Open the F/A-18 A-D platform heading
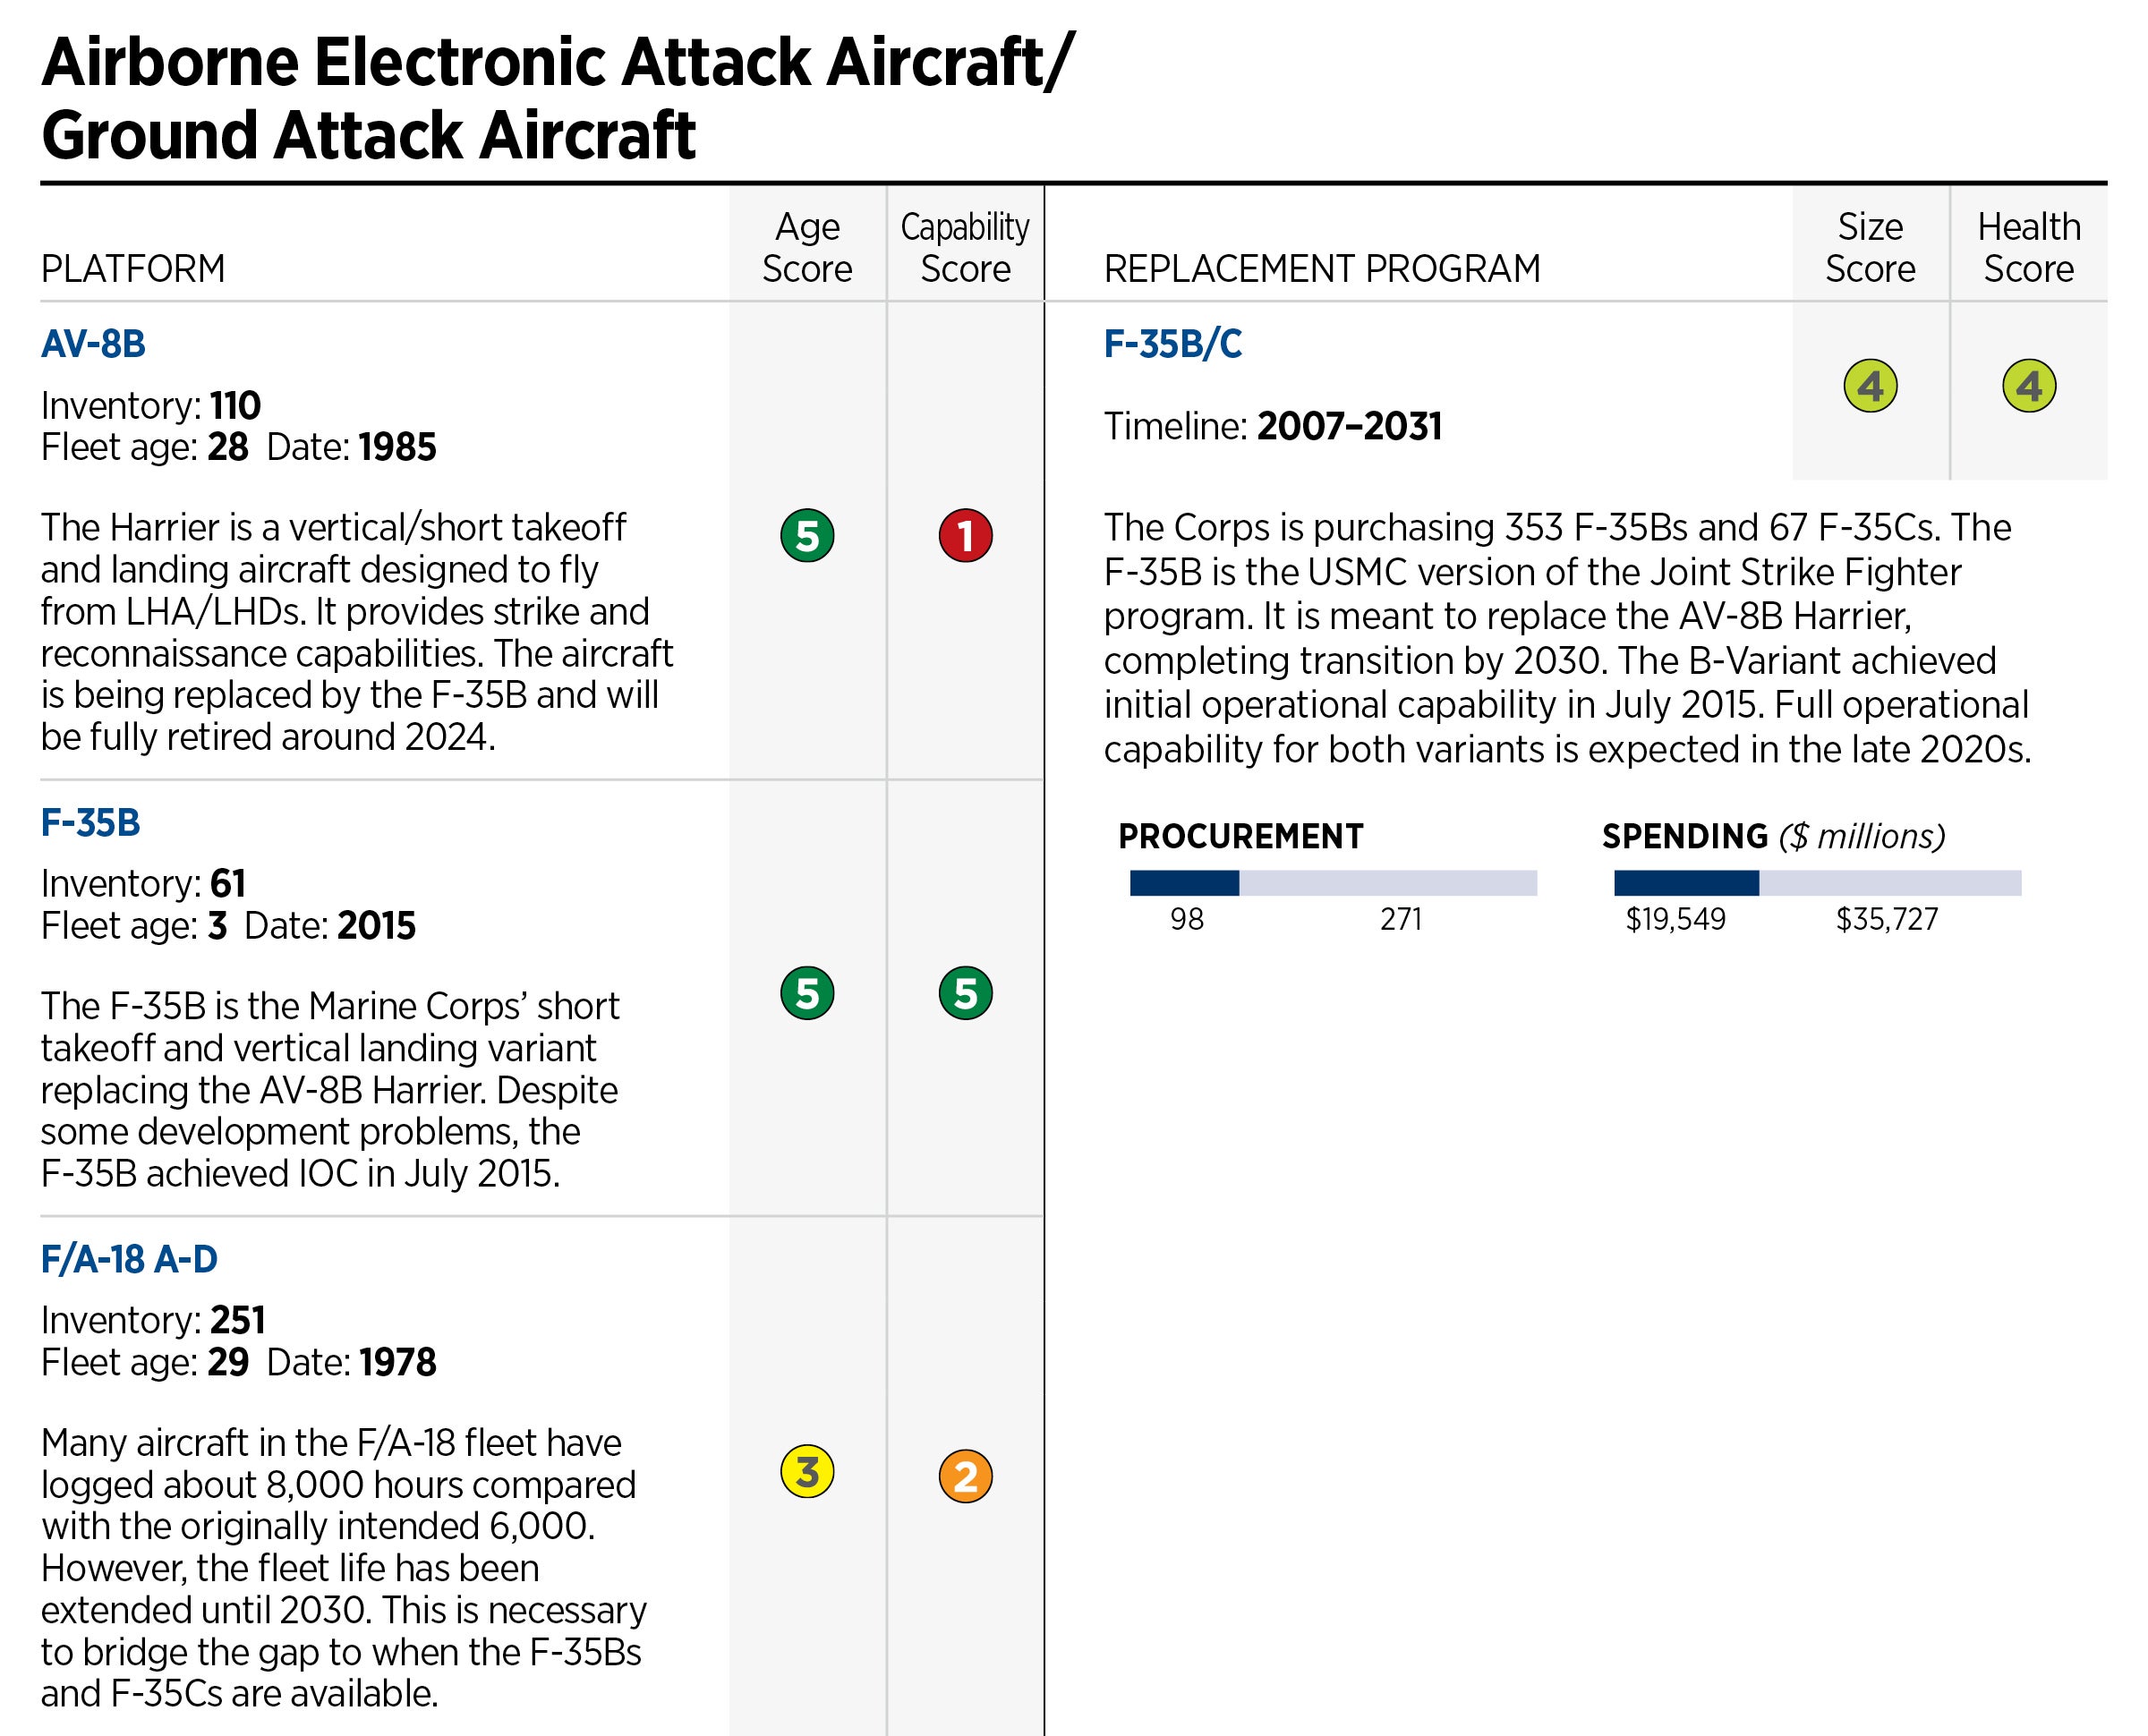Screen dimensions: 2148x1736 pyautogui.click(x=129, y=1259)
